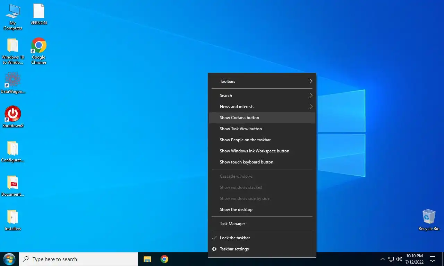
Task: Toggle Show Cortana button
Action: point(262,118)
